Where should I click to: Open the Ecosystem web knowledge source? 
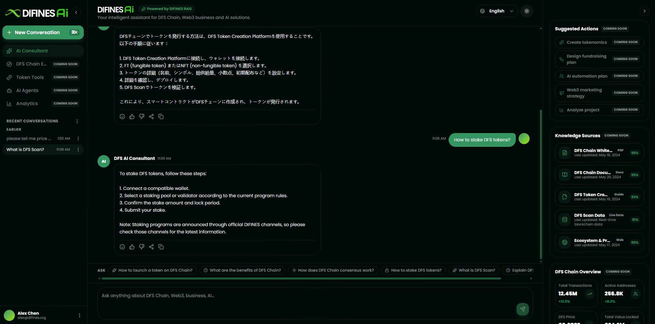pyautogui.click(x=599, y=242)
